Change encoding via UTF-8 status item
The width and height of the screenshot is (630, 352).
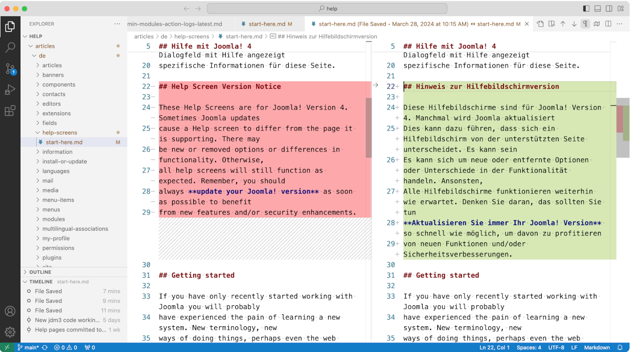pos(555,347)
